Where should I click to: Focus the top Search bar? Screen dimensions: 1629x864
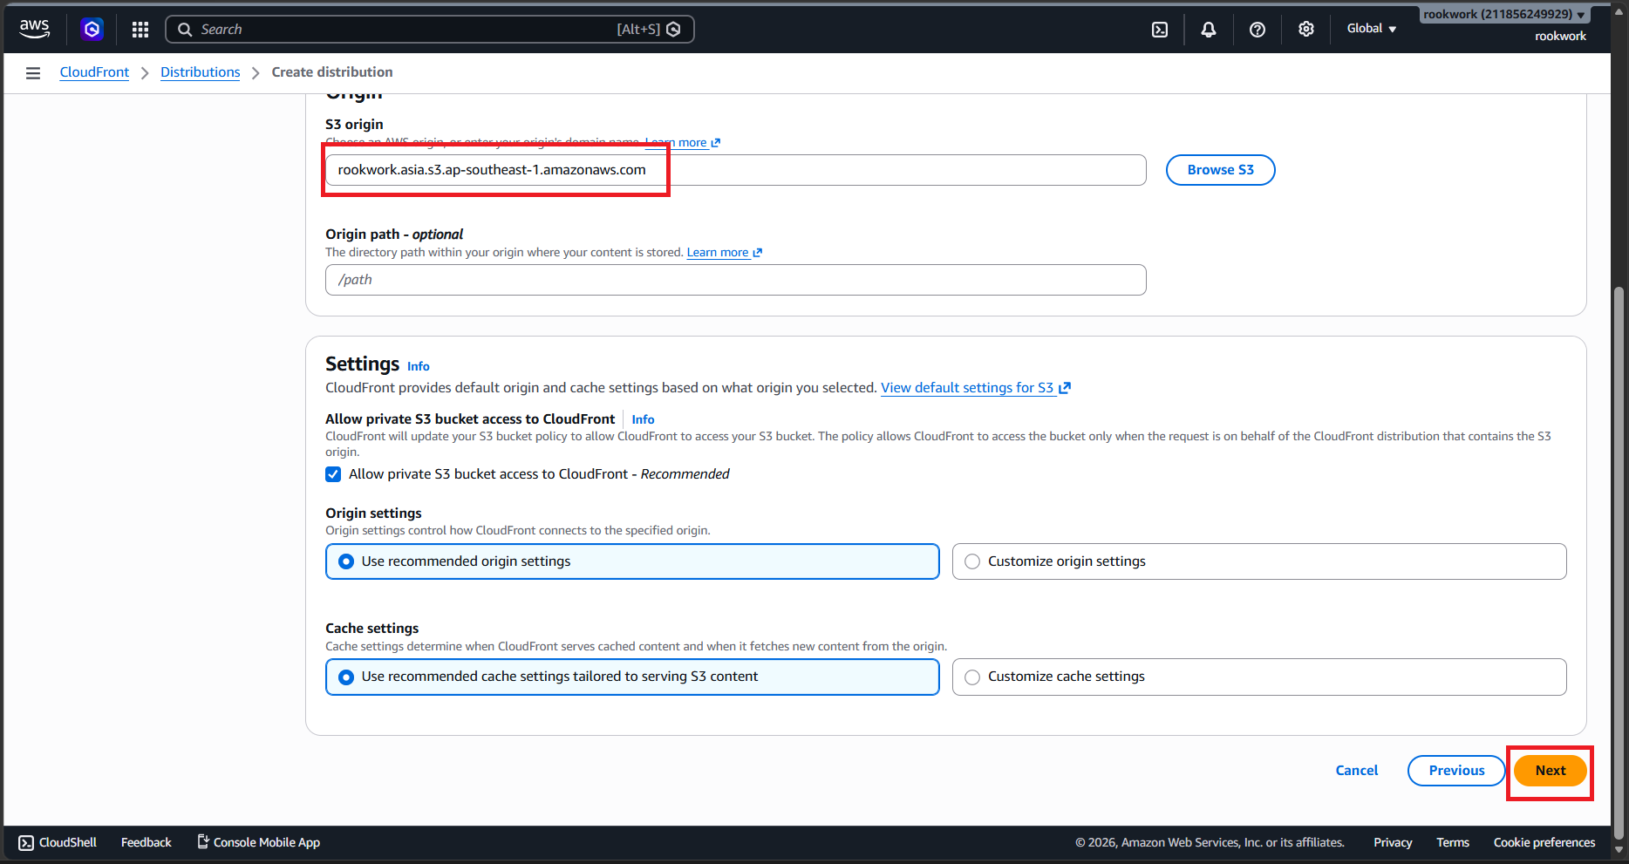click(x=430, y=30)
